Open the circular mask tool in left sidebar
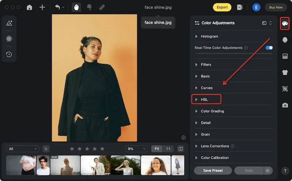Viewport: 292px width, 181px height. (9, 39)
